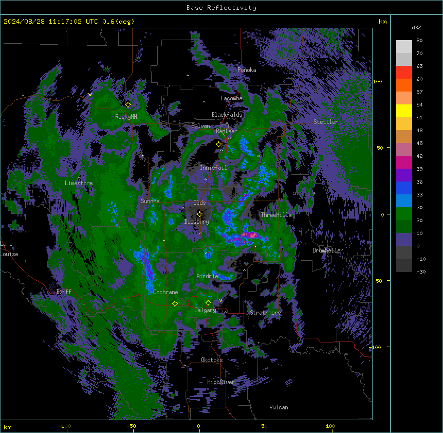Click the white asterisk marker east of RedDeer
The image size is (443, 433).
258,156
